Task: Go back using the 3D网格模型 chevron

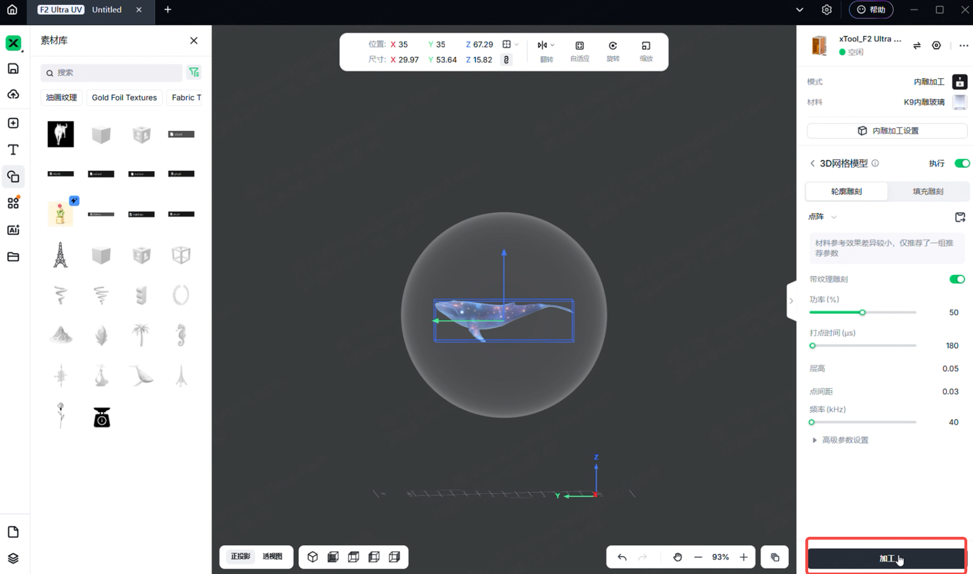Action: (812, 163)
